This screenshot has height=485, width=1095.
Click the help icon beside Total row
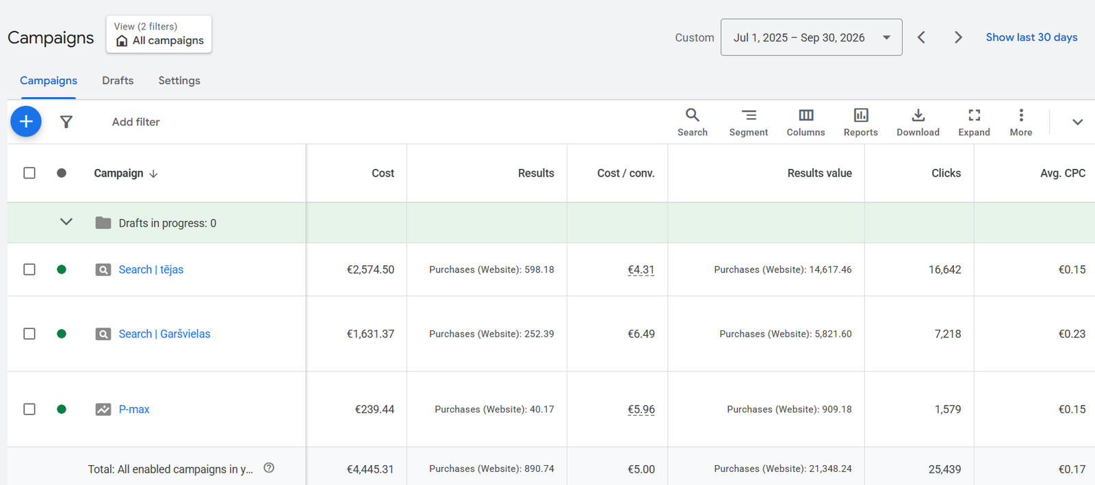pos(269,468)
